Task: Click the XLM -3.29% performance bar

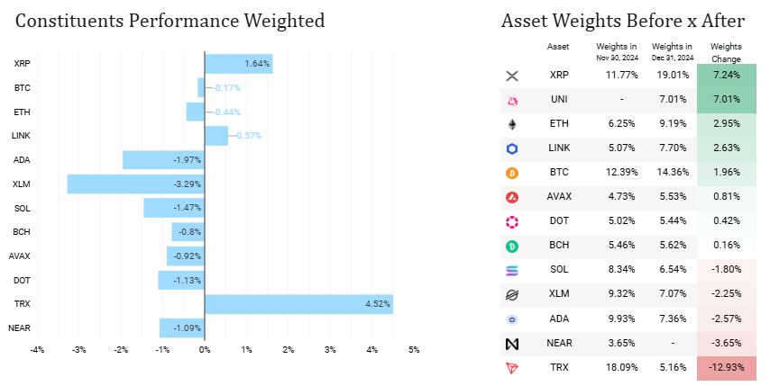Action: pyautogui.click(x=136, y=184)
